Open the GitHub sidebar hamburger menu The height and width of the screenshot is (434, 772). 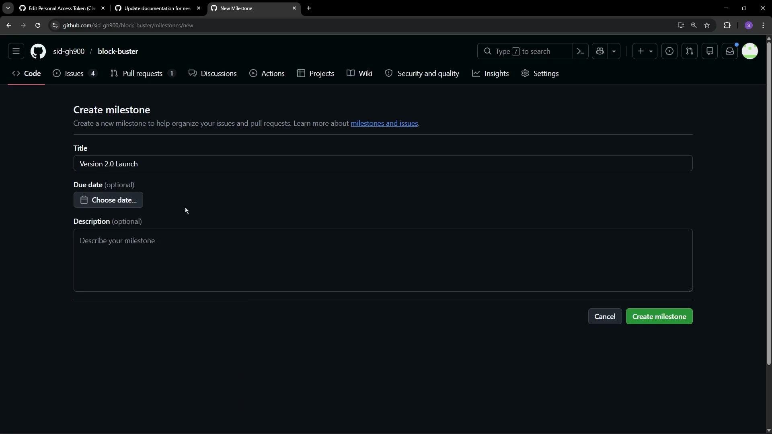click(16, 51)
